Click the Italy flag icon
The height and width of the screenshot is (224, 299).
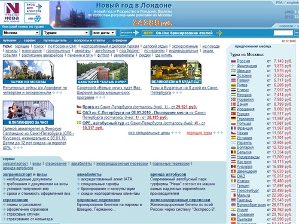tap(233, 181)
